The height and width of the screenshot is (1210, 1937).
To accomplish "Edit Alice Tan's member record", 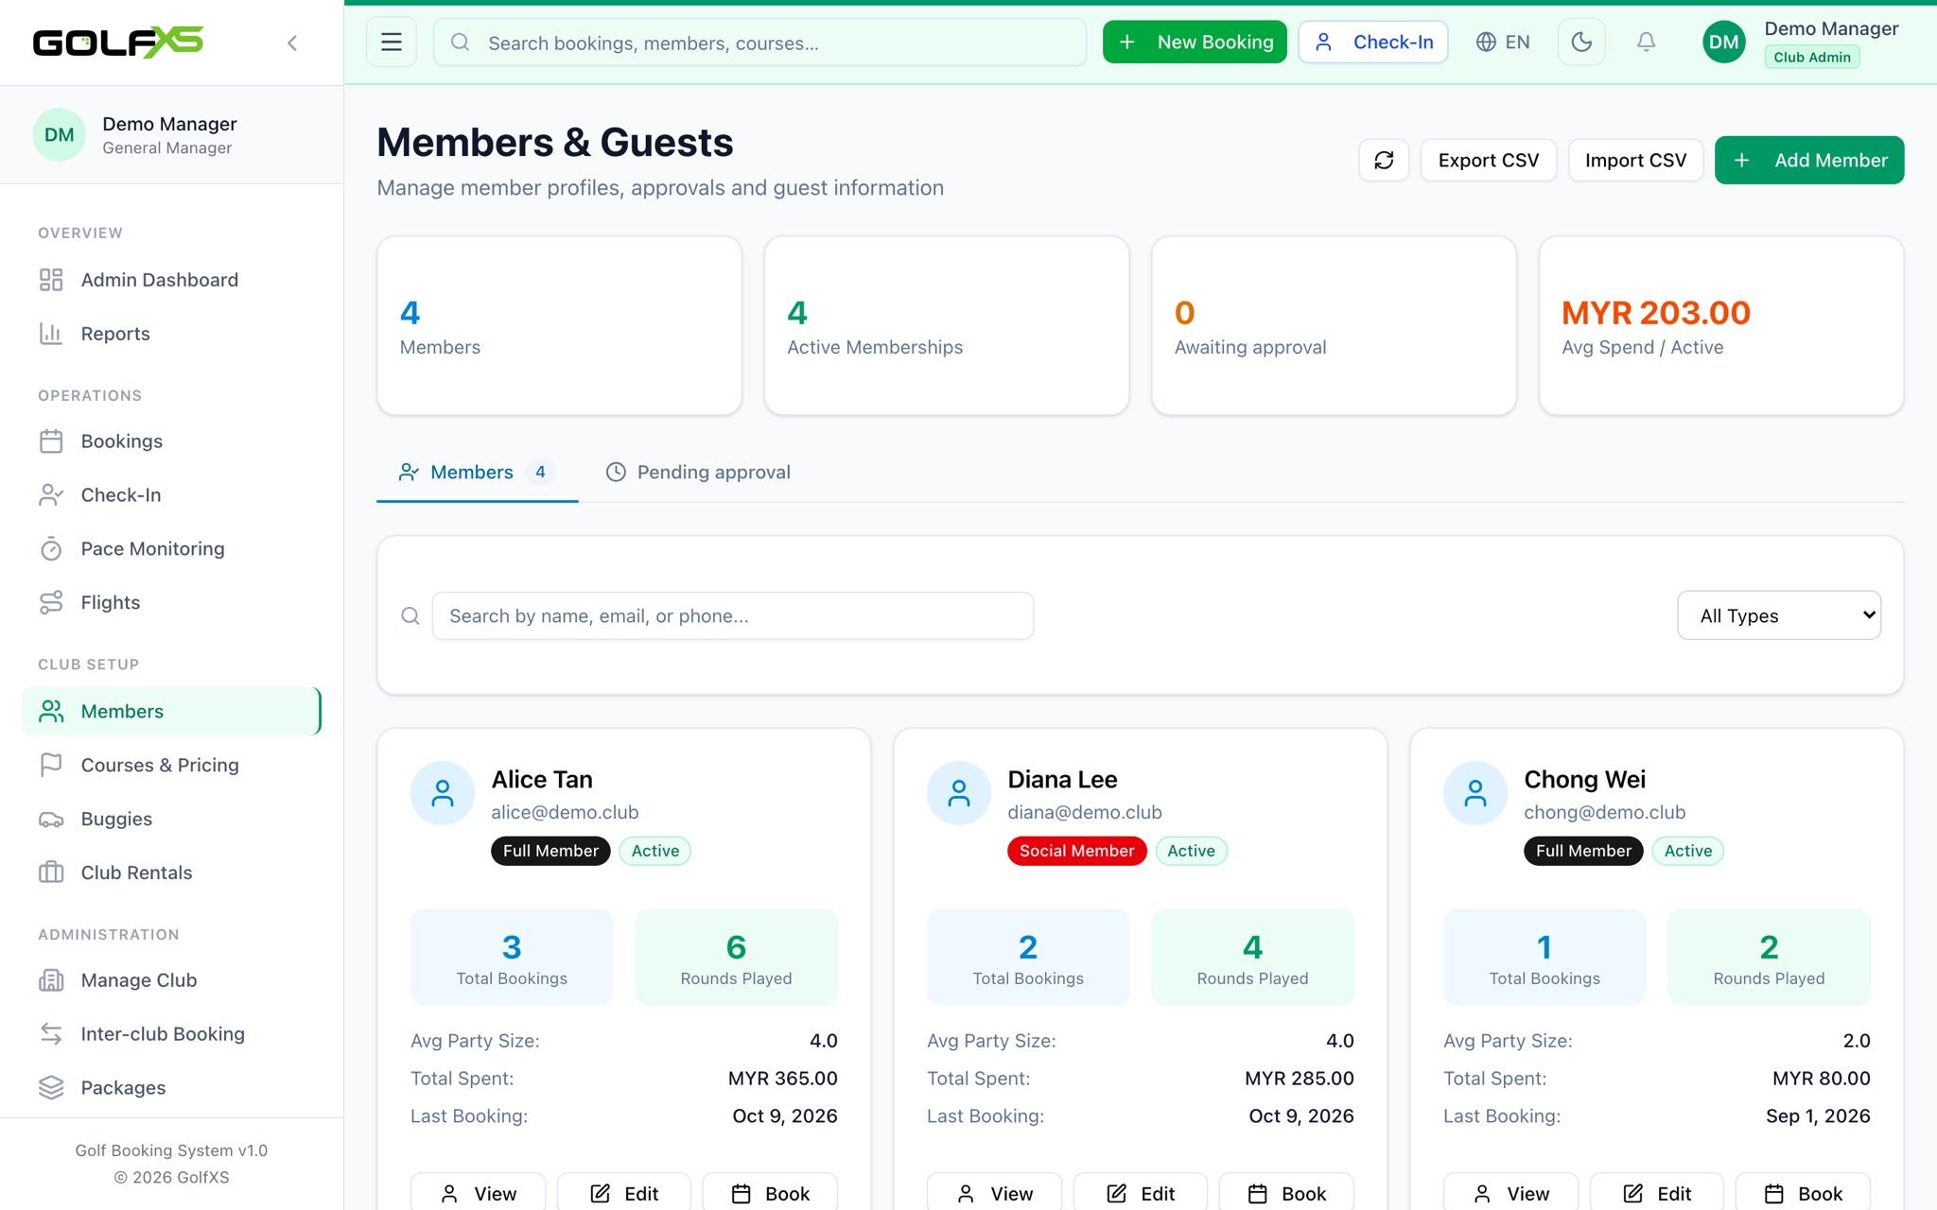I will (x=624, y=1193).
